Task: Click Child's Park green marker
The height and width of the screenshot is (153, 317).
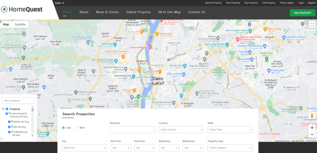Action: tap(267, 59)
